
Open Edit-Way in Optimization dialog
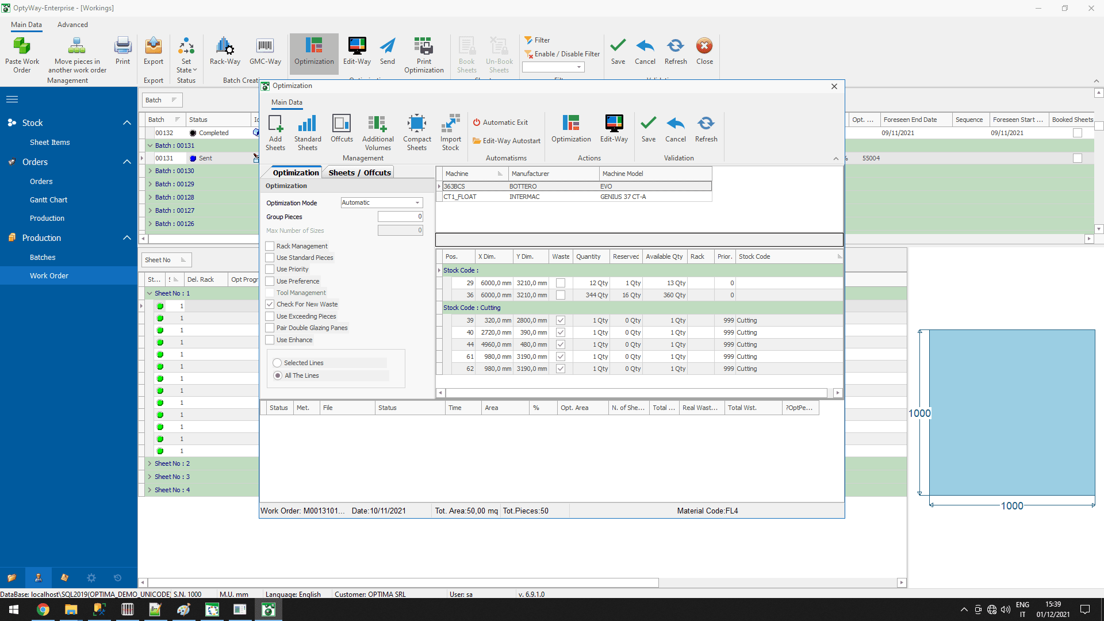click(x=614, y=128)
